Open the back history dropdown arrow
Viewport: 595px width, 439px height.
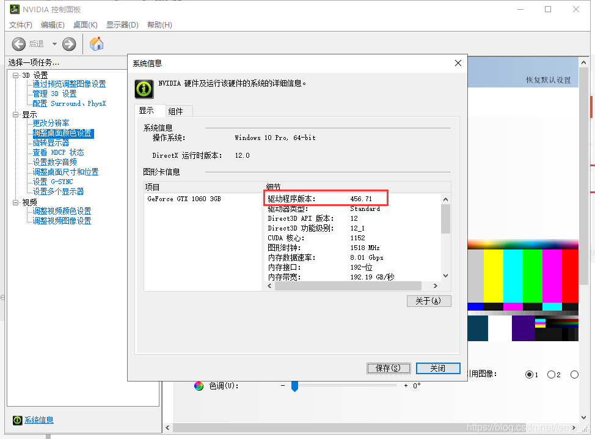click(x=54, y=44)
